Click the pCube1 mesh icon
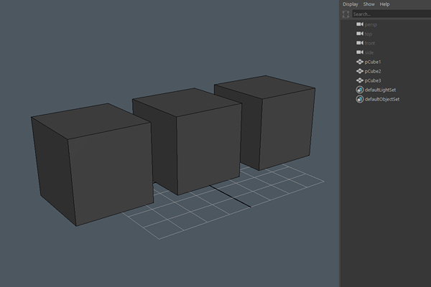The height and width of the screenshot is (287, 431). click(359, 62)
